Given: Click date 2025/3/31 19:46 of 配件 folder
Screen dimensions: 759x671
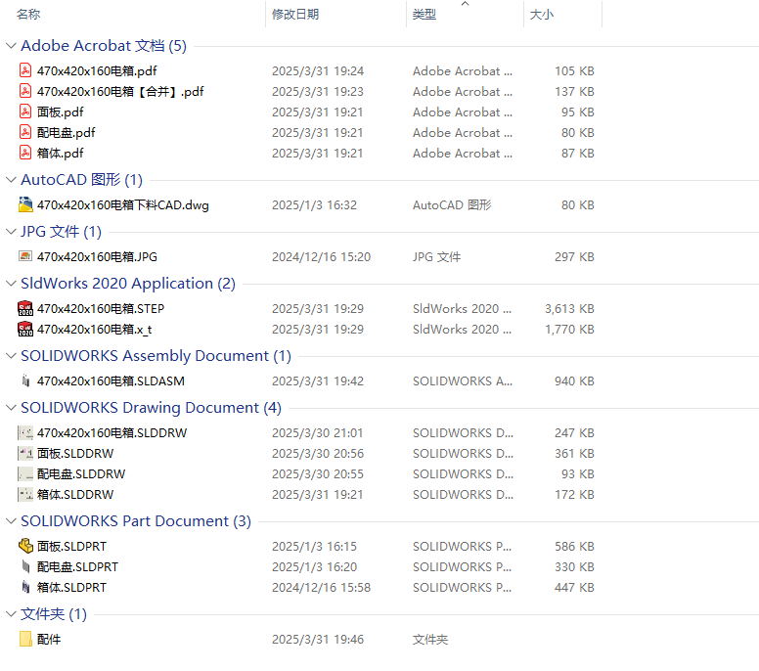Looking at the screenshot, I should (318, 639).
